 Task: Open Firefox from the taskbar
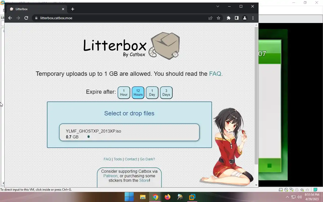pyautogui.click(x=168, y=197)
